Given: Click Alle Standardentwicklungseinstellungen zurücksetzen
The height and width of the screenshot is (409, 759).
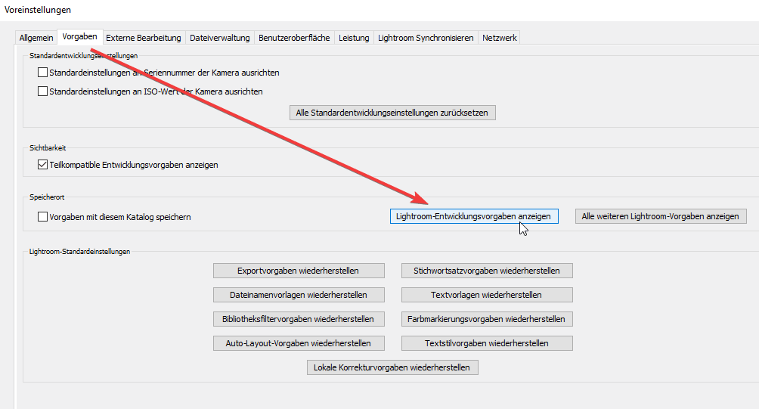Looking at the screenshot, I should [x=392, y=113].
